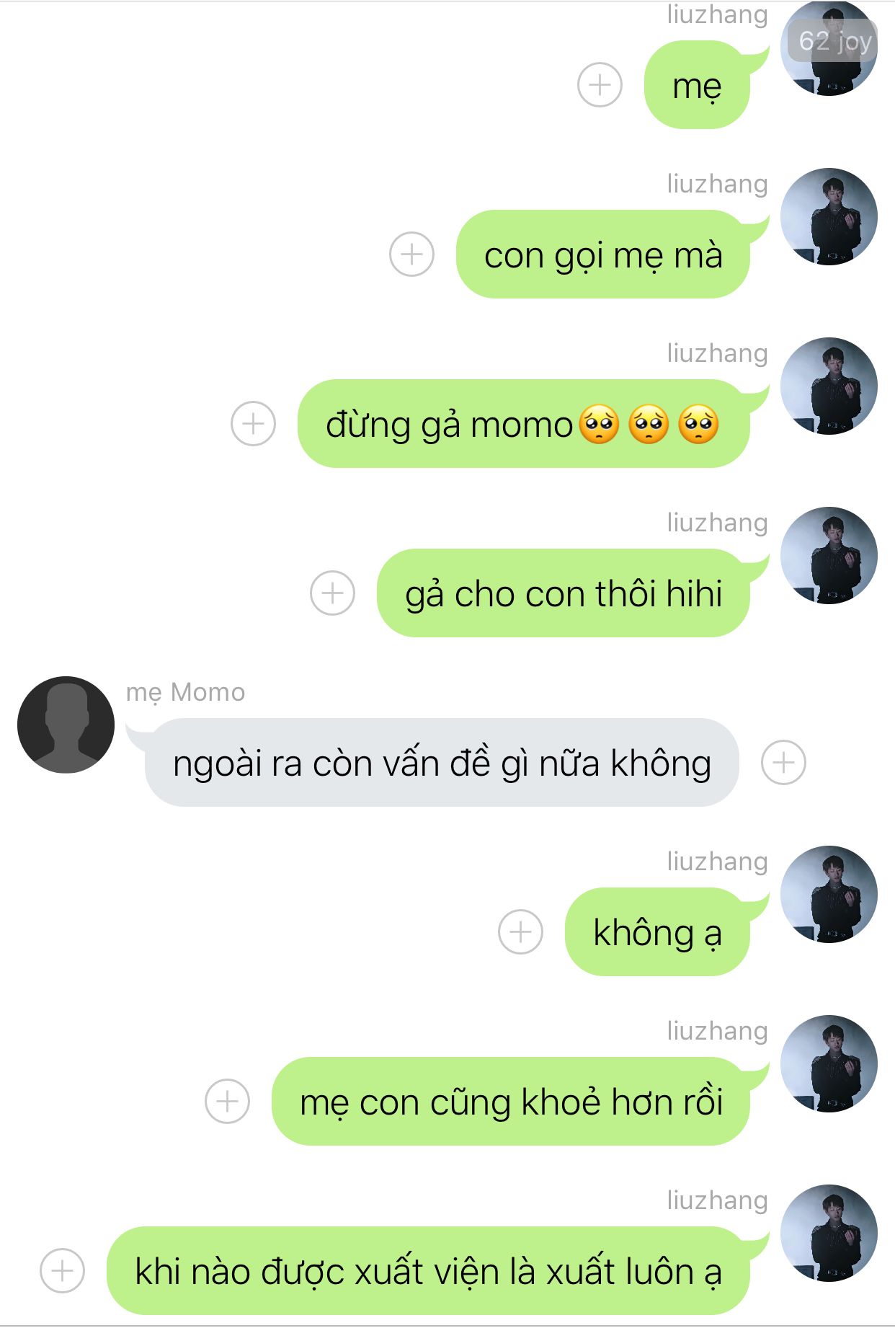This screenshot has width=895, height=1328.
Task: Tap the plus icon beside "đừng gả momo"
Action: pyautogui.click(x=253, y=424)
